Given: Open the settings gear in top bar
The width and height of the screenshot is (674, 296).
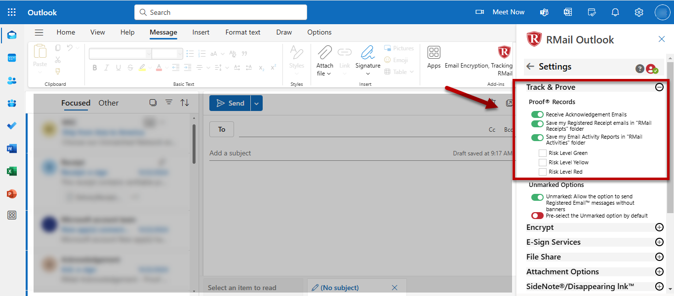Looking at the screenshot, I should point(639,12).
